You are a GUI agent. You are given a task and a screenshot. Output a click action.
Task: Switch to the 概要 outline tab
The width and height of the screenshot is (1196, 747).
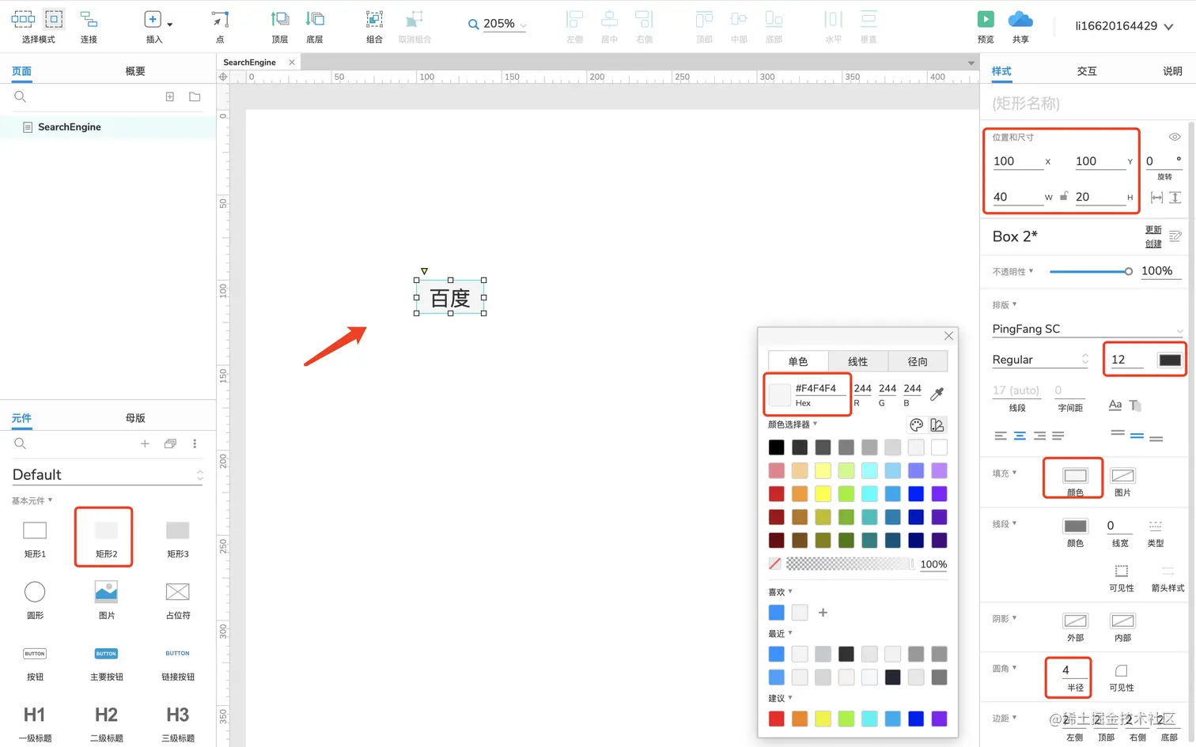point(135,71)
